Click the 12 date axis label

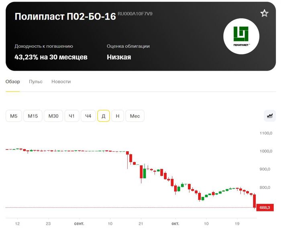tap(17, 224)
